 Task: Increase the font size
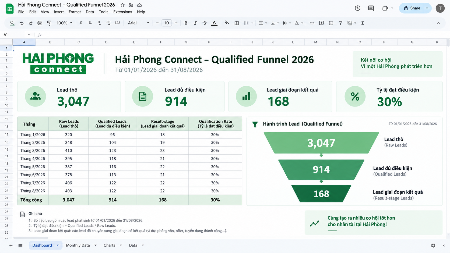176,23
